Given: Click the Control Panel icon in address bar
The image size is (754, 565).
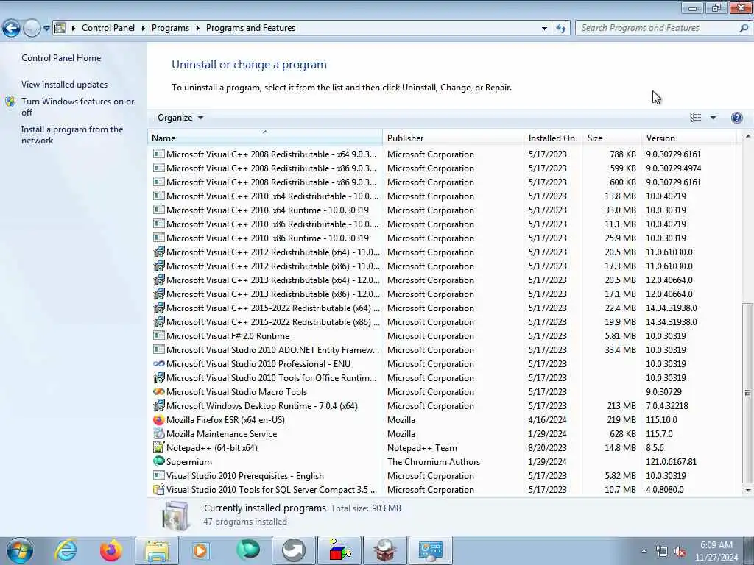Looking at the screenshot, I should click(x=60, y=28).
